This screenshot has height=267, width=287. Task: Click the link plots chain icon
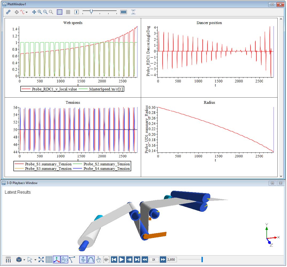[x=8, y=12]
